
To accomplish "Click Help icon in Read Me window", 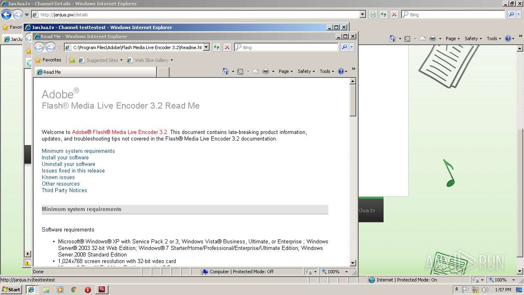I will tap(341, 71).
